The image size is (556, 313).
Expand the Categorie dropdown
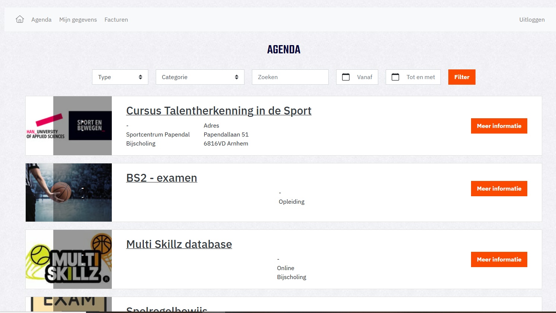200,77
